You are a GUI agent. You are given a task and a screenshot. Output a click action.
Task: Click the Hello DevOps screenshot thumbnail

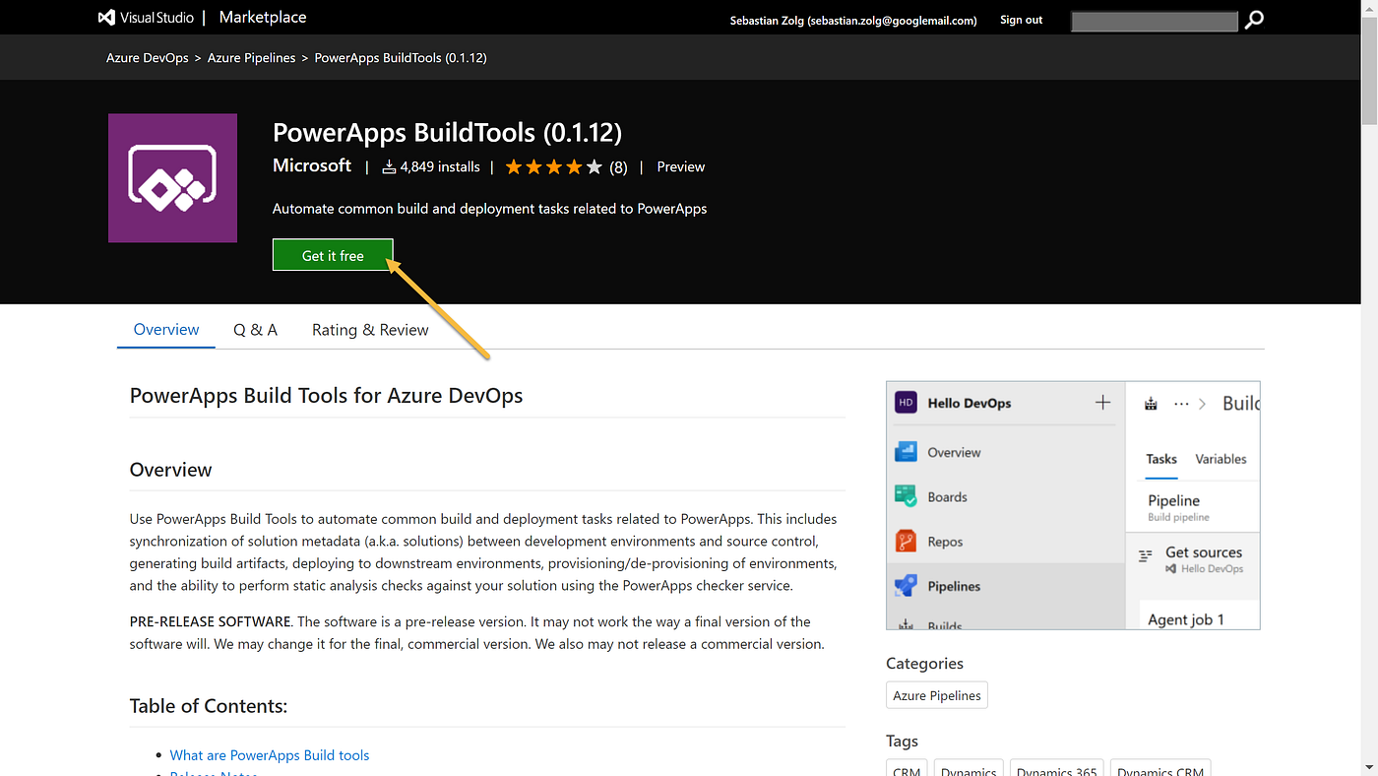(x=1073, y=505)
